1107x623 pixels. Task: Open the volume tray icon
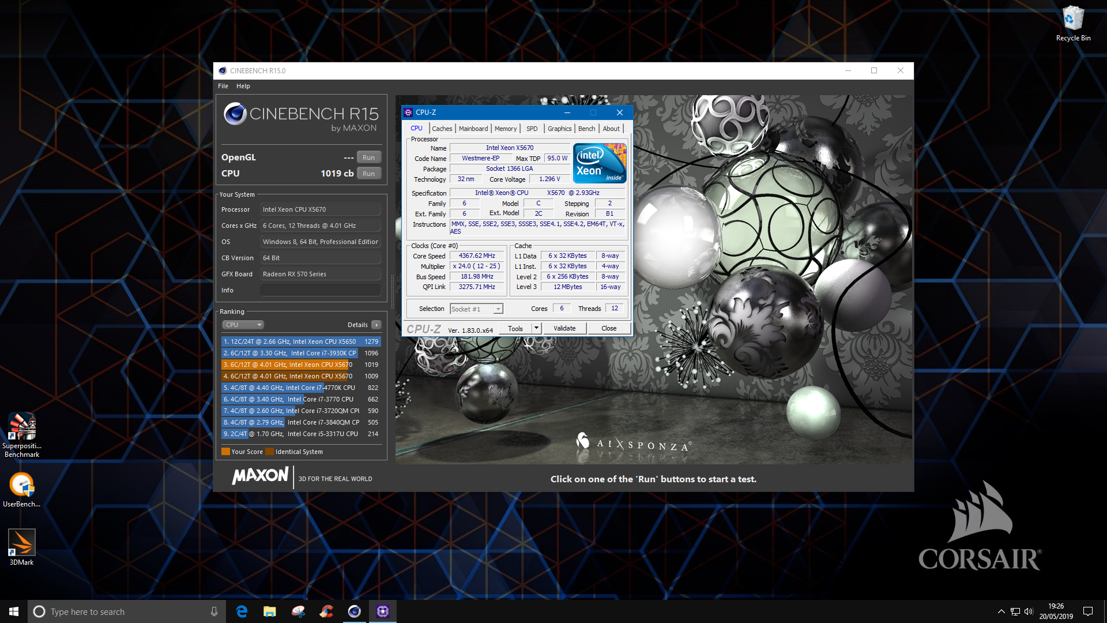(1029, 611)
